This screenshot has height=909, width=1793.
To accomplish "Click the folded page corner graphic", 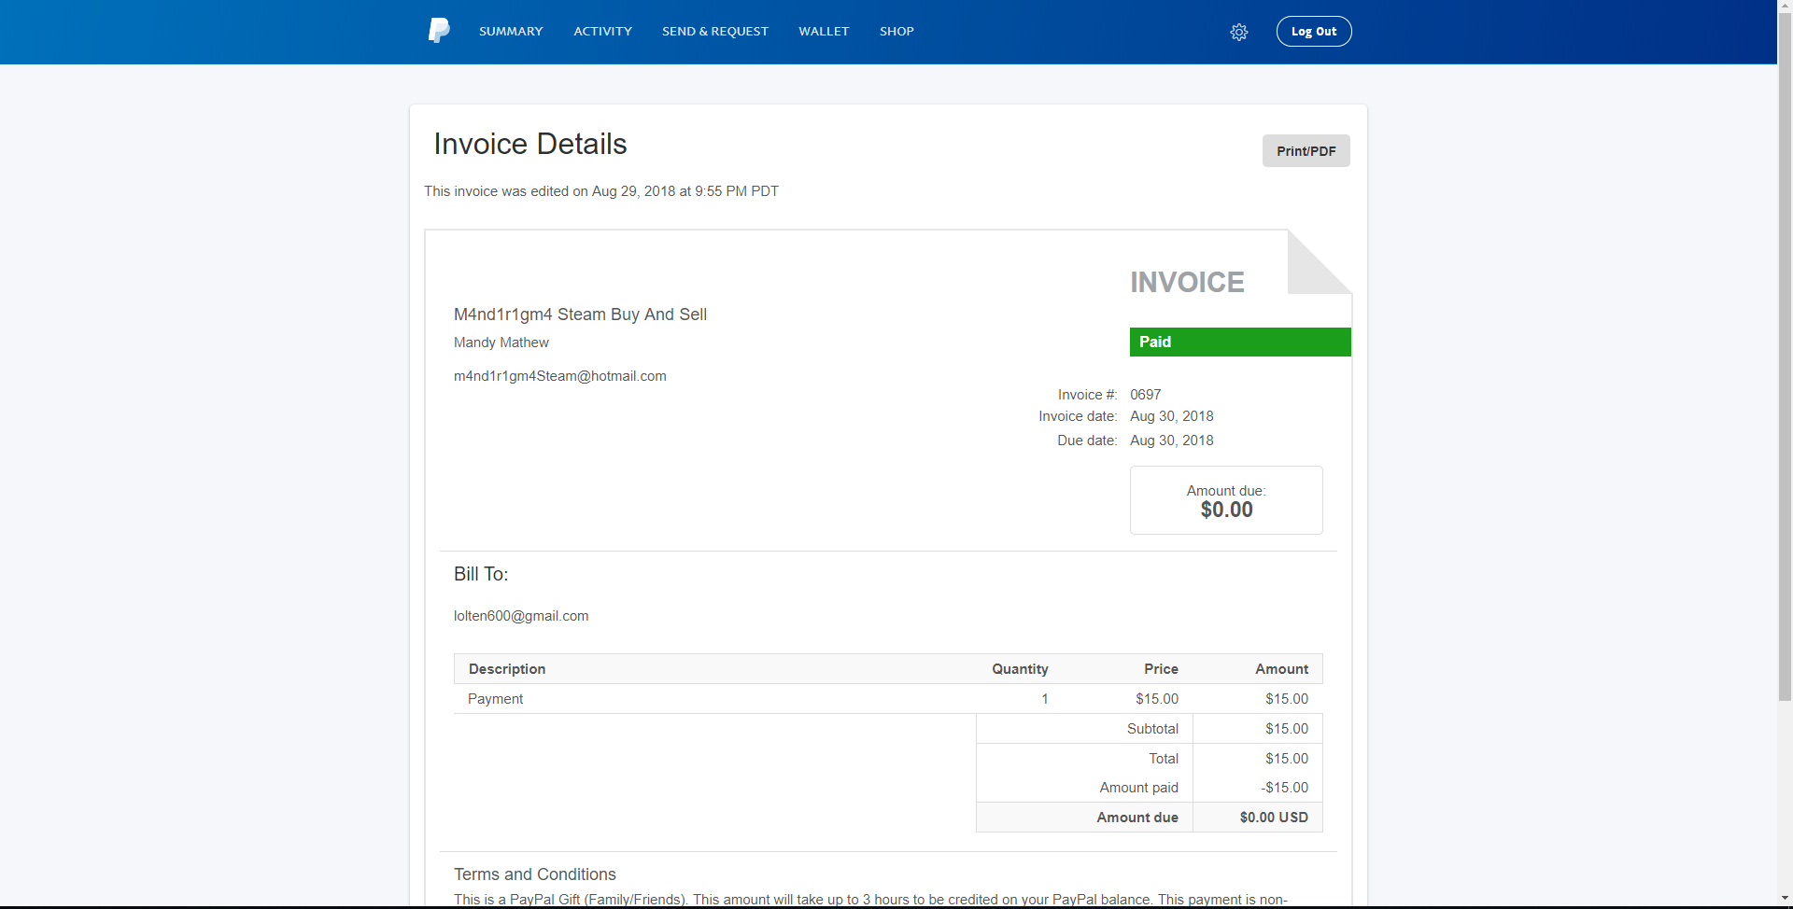I will pos(1319,262).
